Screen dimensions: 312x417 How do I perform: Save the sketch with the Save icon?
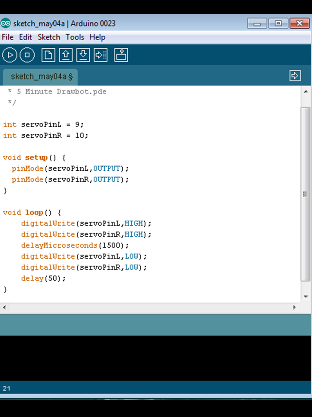click(x=83, y=55)
